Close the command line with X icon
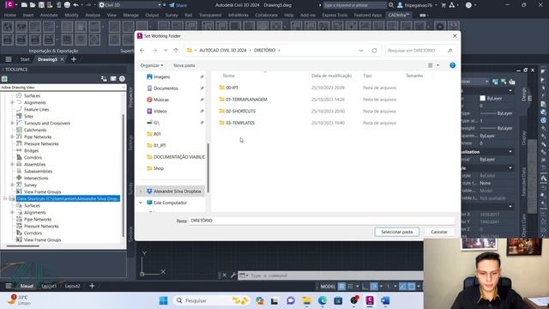Viewport: 549px width, 309px height. point(225,276)
